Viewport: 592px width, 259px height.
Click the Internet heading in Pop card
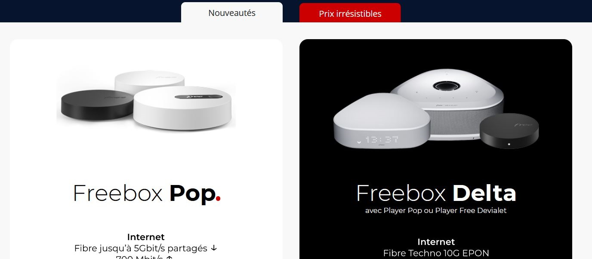click(x=146, y=237)
